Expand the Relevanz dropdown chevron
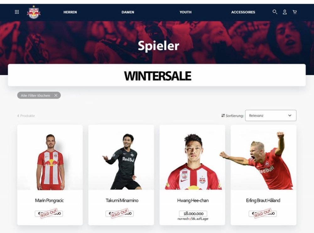The height and width of the screenshot is (233, 314). coord(290,115)
